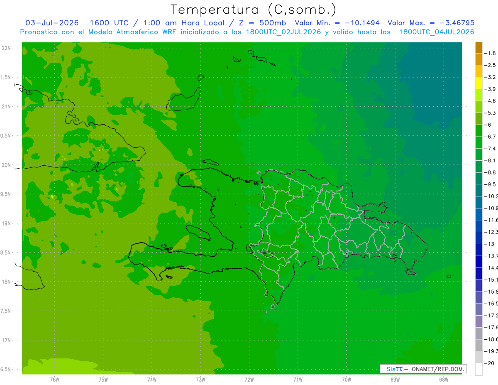The image size is (498, 385).
Task: Click the '73W' longitude label
Action: [x=200, y=379]
